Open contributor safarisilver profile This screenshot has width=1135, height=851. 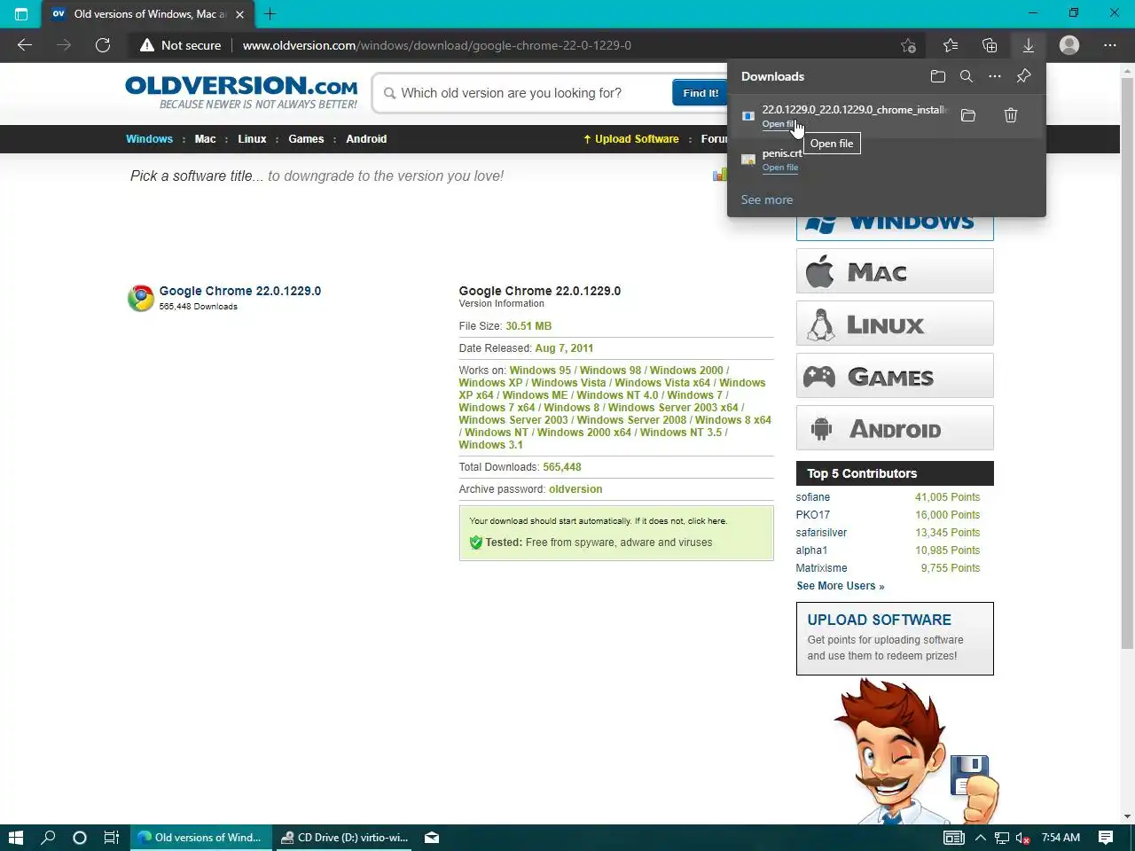pos(821,533)
